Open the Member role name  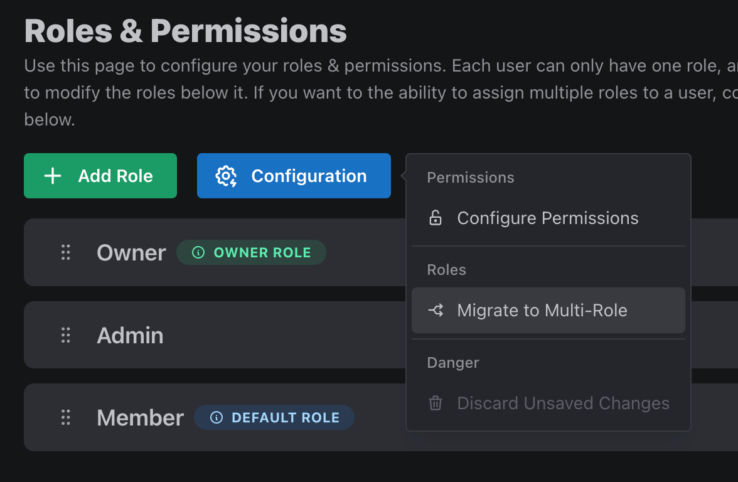140,418
